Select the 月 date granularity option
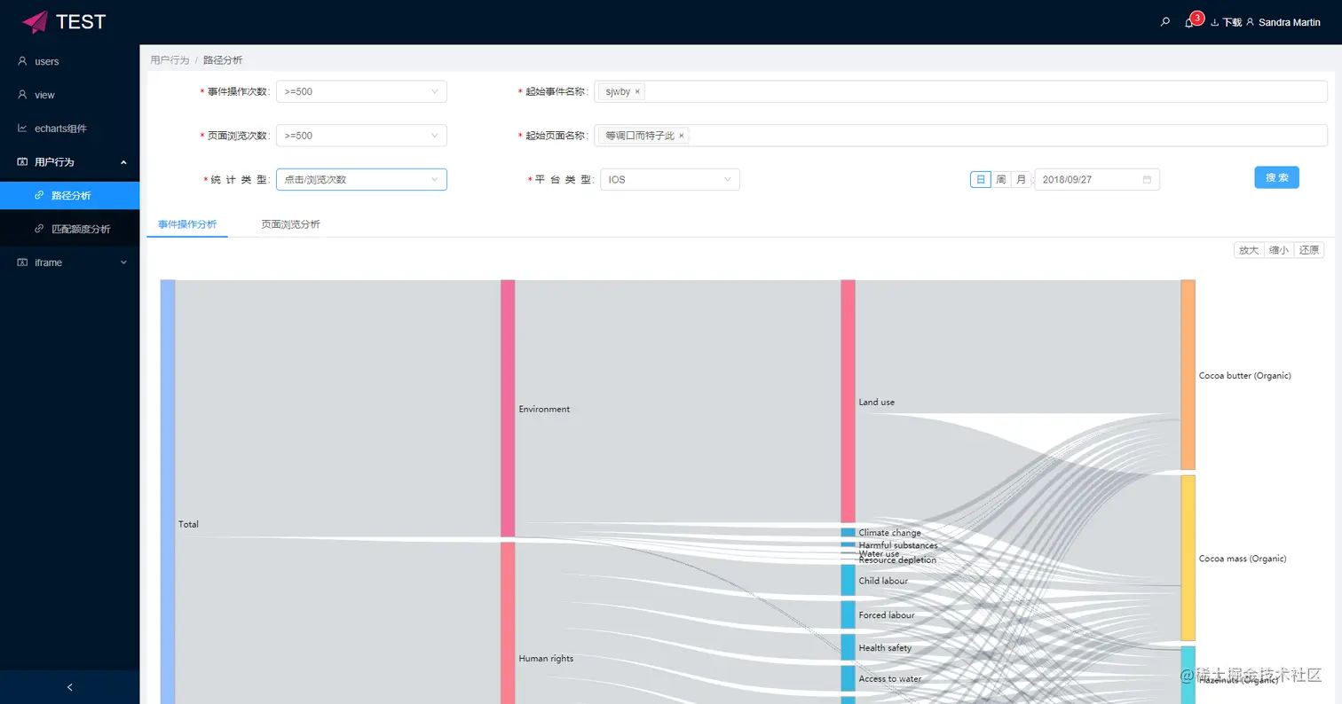 1021,179
